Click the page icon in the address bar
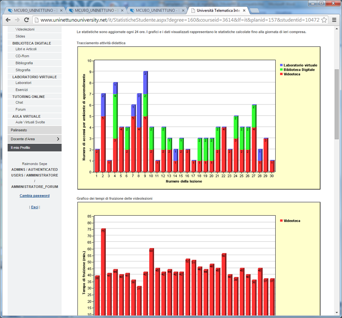This screenshot has height=318, width=342. pyautogui.click(x=37, y=20)
